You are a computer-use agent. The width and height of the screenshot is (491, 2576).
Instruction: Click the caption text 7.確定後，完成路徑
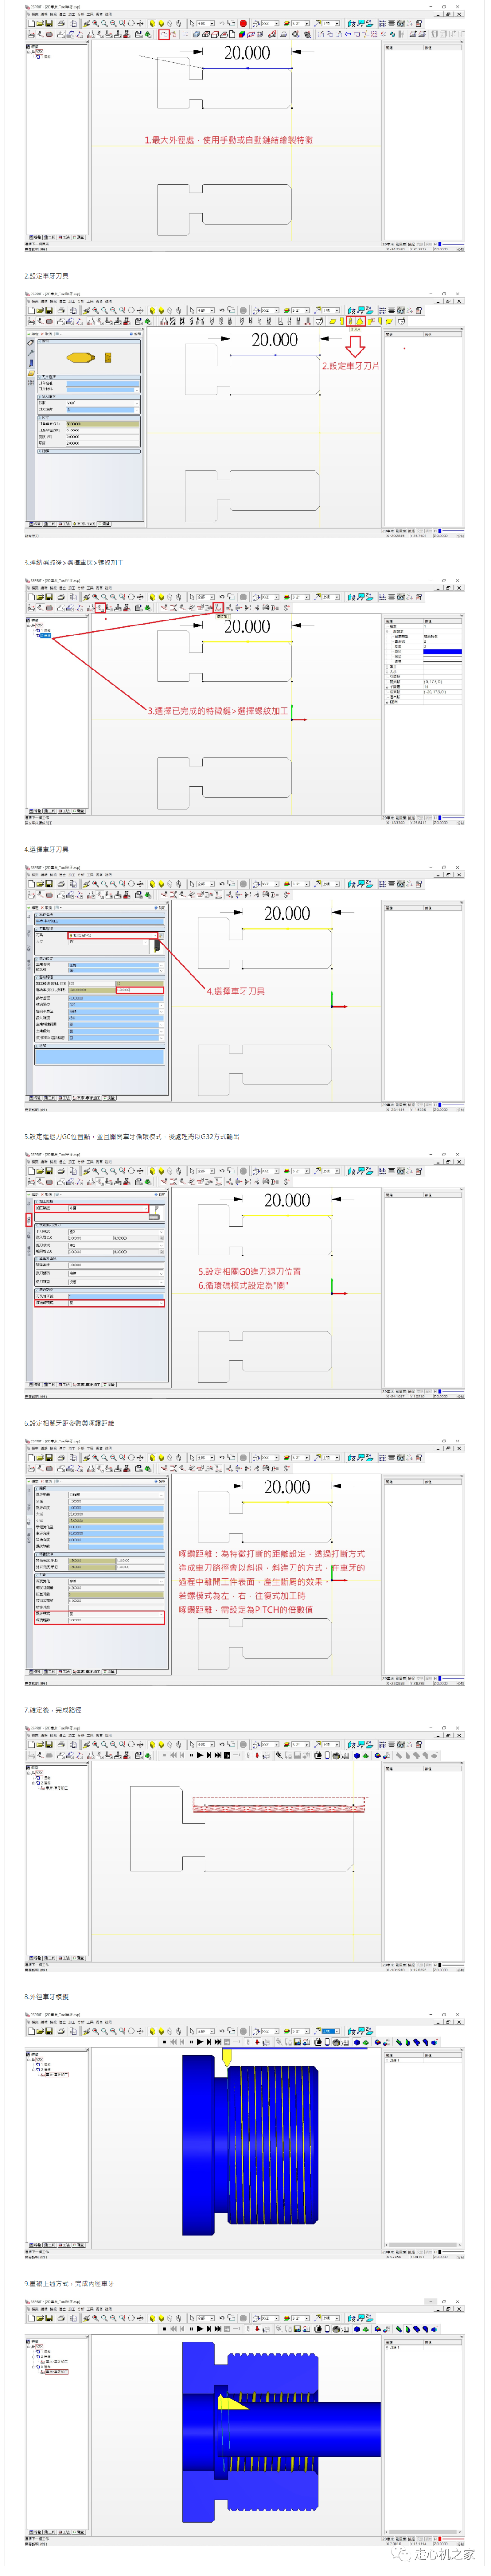(x=53, y=1711)
